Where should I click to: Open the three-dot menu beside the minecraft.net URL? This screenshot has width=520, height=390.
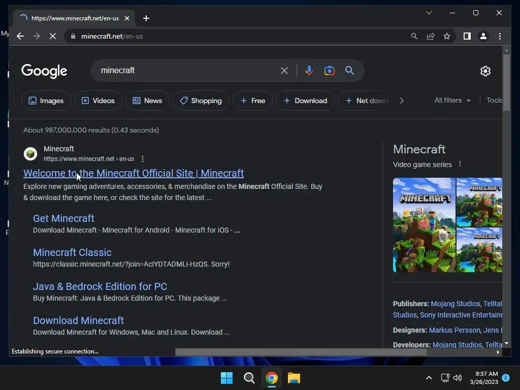coord(143,159)
